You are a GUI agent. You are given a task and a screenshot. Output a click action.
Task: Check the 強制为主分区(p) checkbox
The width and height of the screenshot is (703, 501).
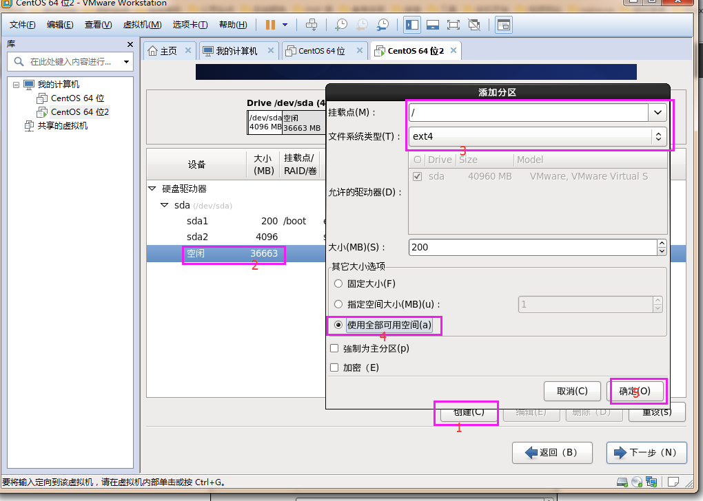[x=335, y=348]
